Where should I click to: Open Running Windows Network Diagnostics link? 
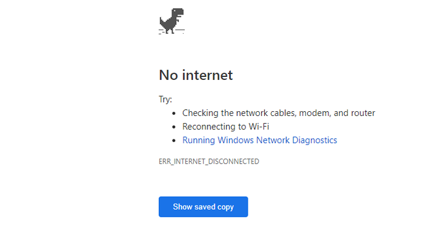pyautogui.click(x=260, y=140)
